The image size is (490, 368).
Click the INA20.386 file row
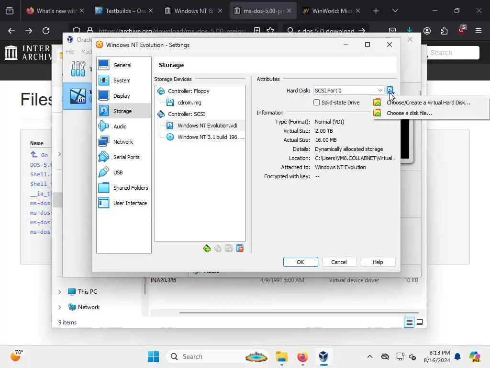click(x=284, y=280)
